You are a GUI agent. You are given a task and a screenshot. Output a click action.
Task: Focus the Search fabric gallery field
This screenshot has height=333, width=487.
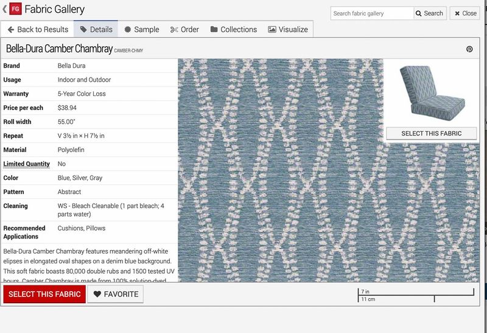(x=372, y=13)
